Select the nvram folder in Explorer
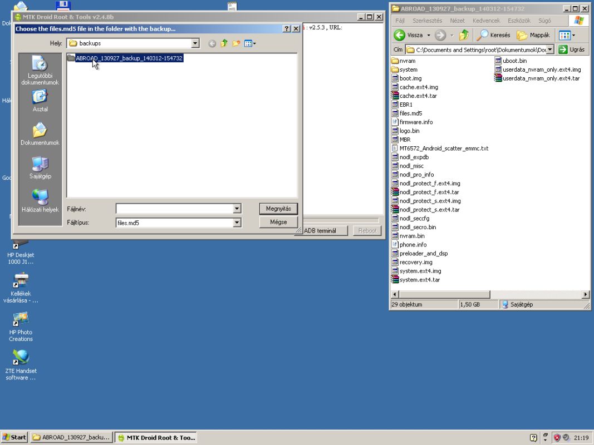 (404, 61)
